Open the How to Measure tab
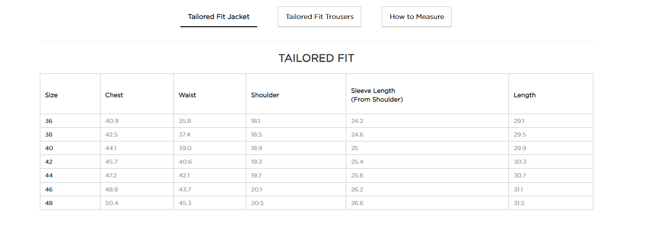 click(x=417, y=17)
